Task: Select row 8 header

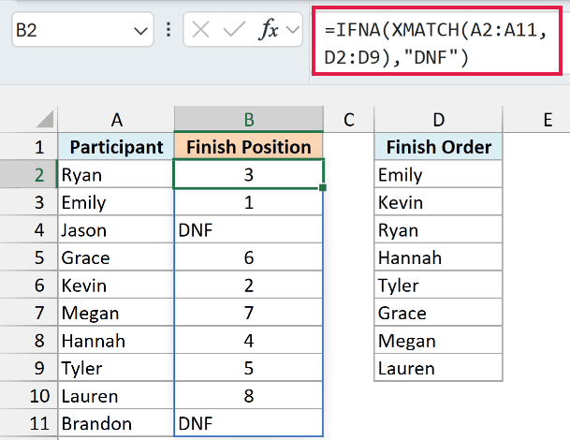Action: pyautogui.click(x=29, y=340)
